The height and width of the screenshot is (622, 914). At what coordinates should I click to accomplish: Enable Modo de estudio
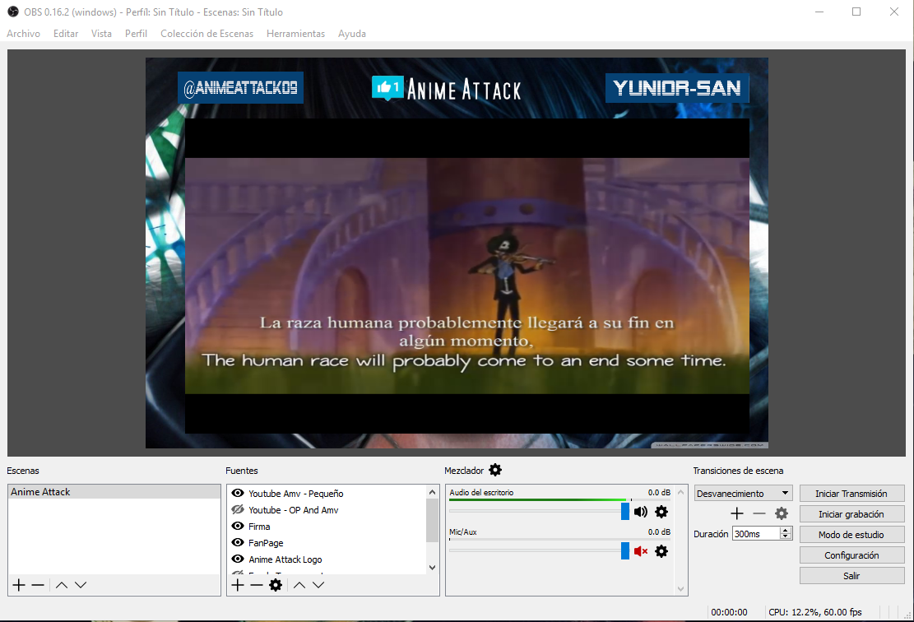(x=851, y=534)
